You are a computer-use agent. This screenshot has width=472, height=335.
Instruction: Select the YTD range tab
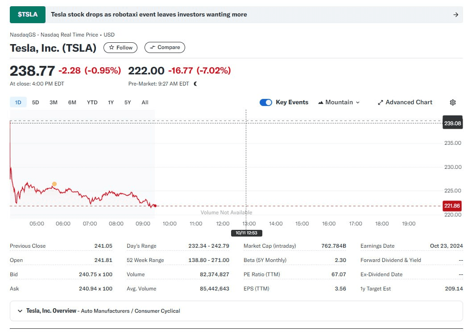92,102
